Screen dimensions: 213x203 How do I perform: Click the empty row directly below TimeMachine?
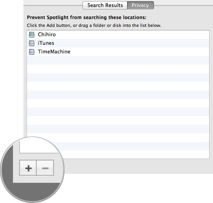click(118, 60)
